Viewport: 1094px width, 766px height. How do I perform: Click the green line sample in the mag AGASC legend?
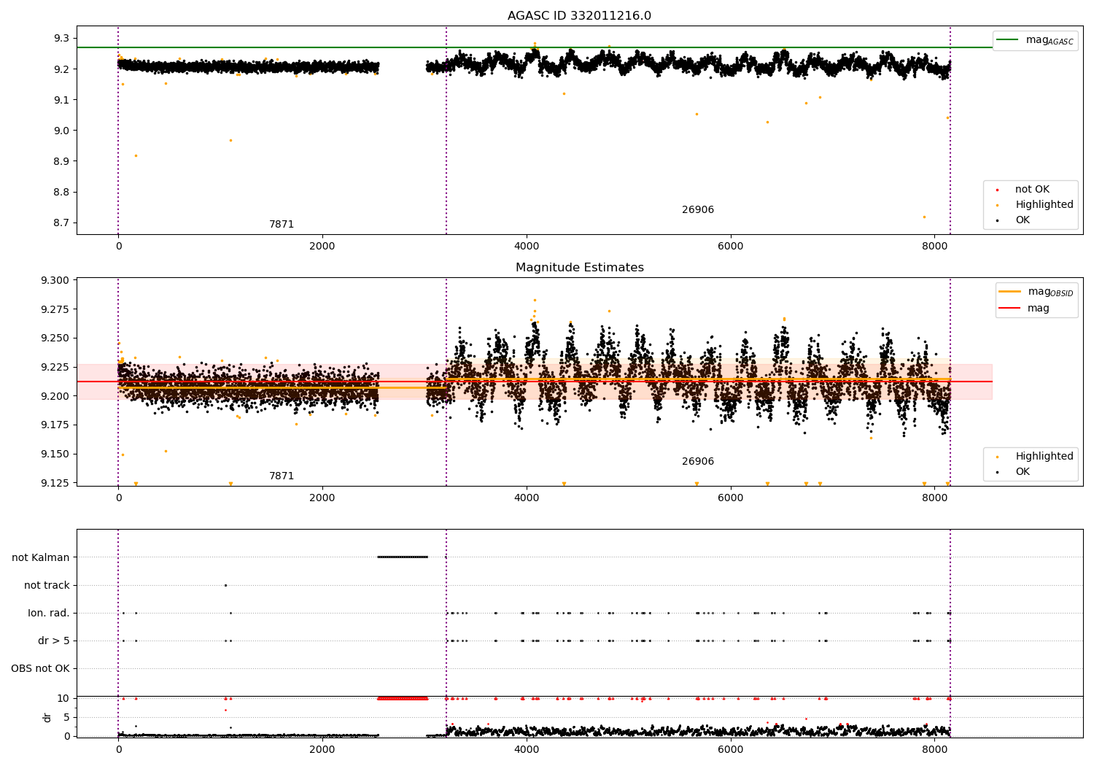(x=1007, y=40)
